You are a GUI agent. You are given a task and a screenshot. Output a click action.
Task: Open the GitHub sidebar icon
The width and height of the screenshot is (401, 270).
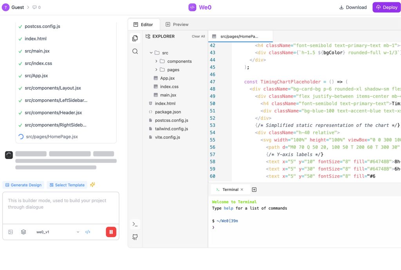[x=135, y=237]
